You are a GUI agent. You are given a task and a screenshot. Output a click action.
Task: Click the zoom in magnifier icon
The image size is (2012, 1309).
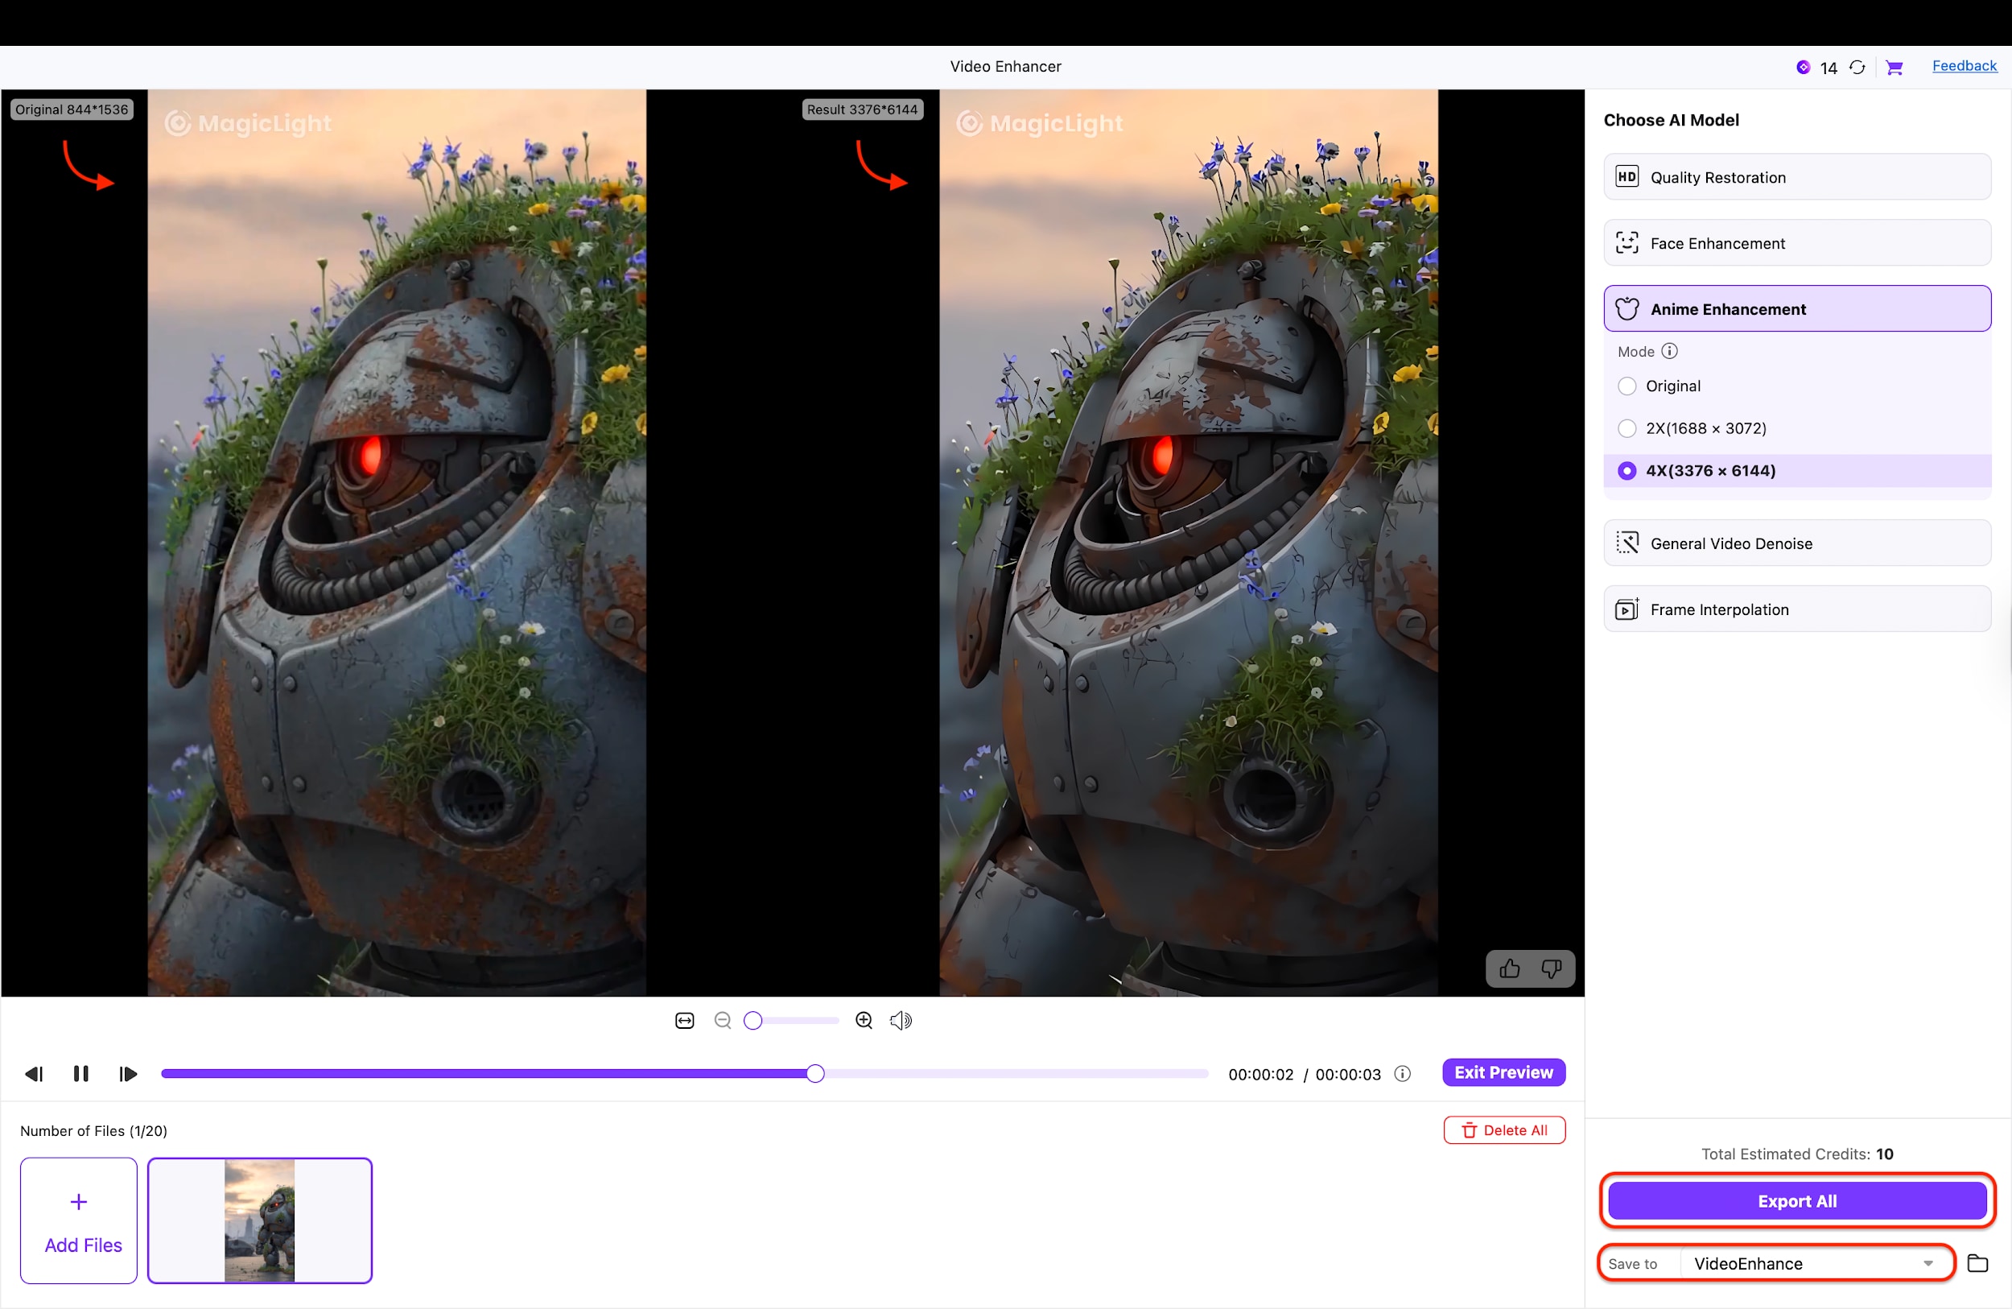864,1020
